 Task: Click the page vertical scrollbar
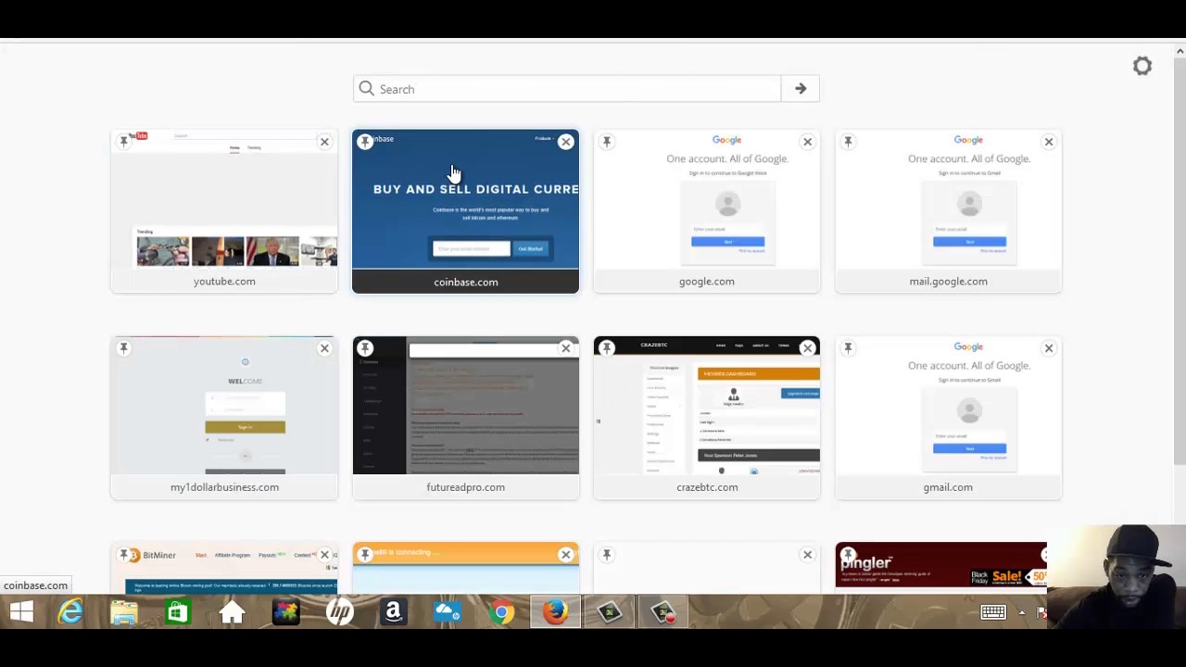[x=1180, y=259]
